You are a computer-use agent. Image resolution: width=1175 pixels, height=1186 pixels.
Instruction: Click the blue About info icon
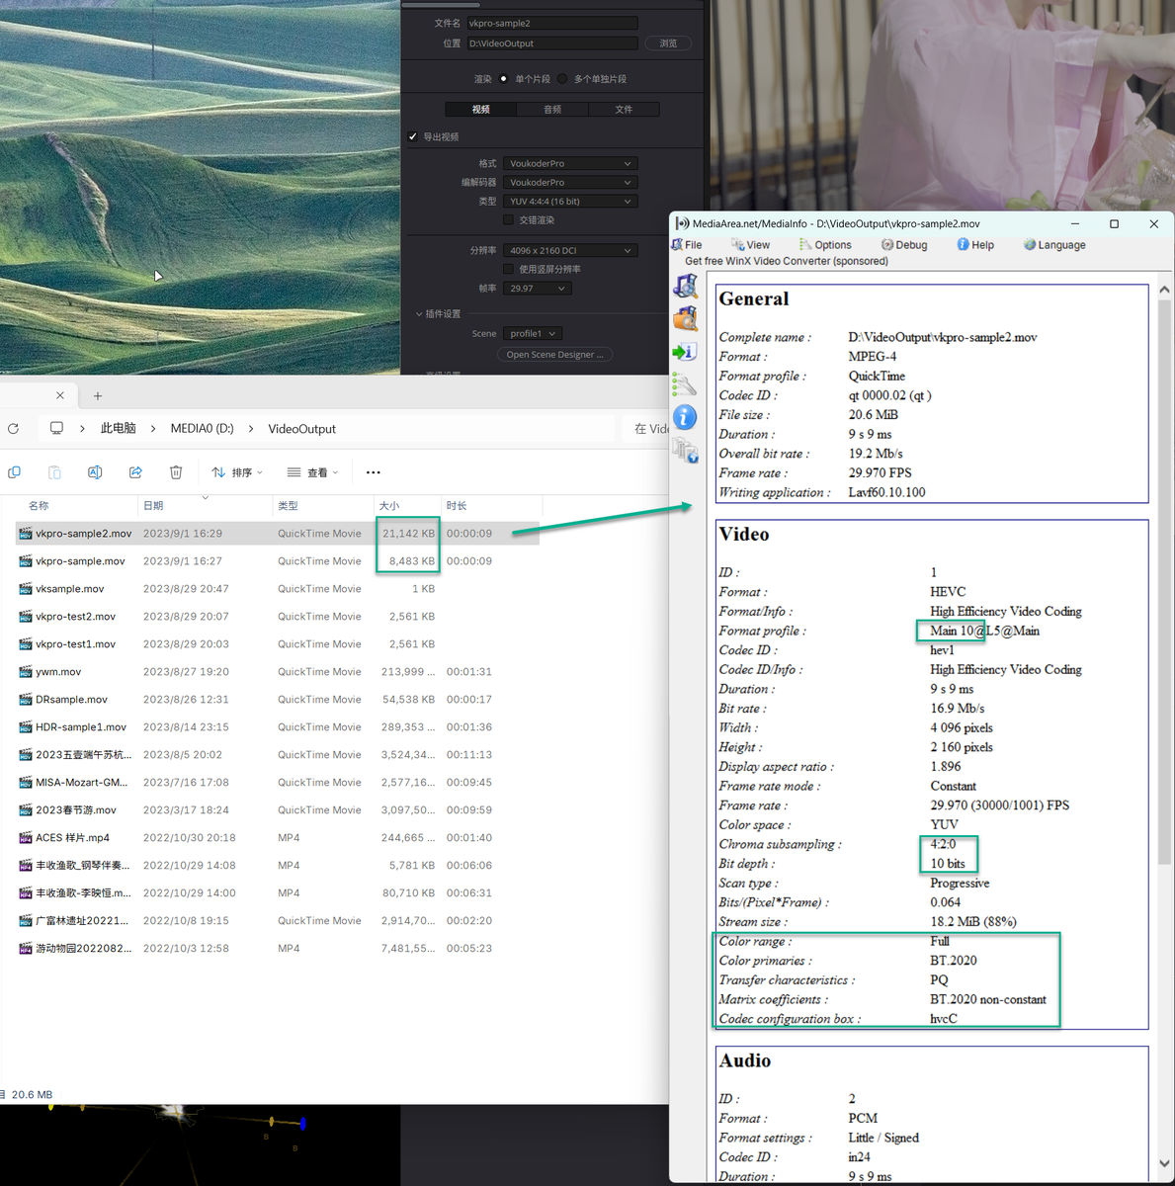(685, 417)
